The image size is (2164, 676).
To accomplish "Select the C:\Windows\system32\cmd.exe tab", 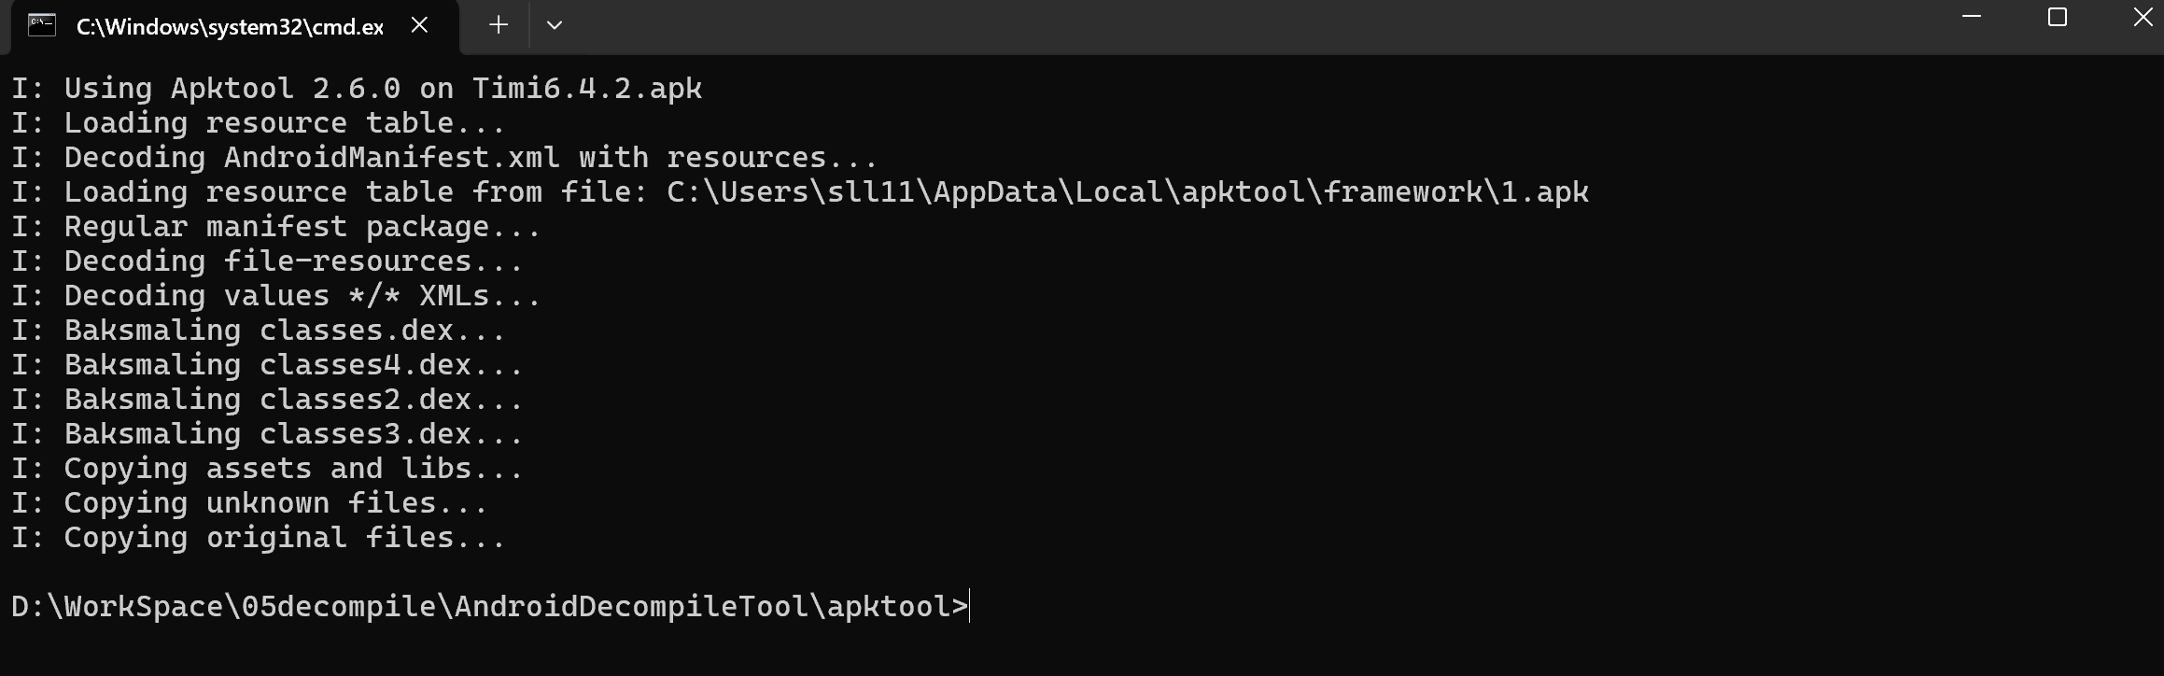I will [x=230, y=27].
